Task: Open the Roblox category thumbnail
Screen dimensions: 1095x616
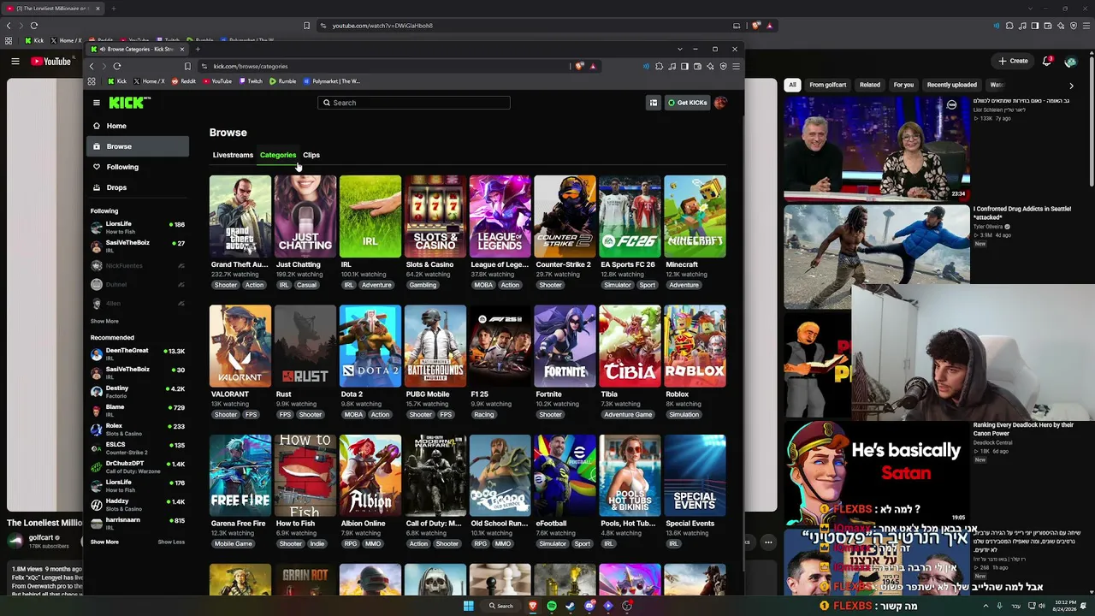Action: pyautogui.click(x=695, y=346)
